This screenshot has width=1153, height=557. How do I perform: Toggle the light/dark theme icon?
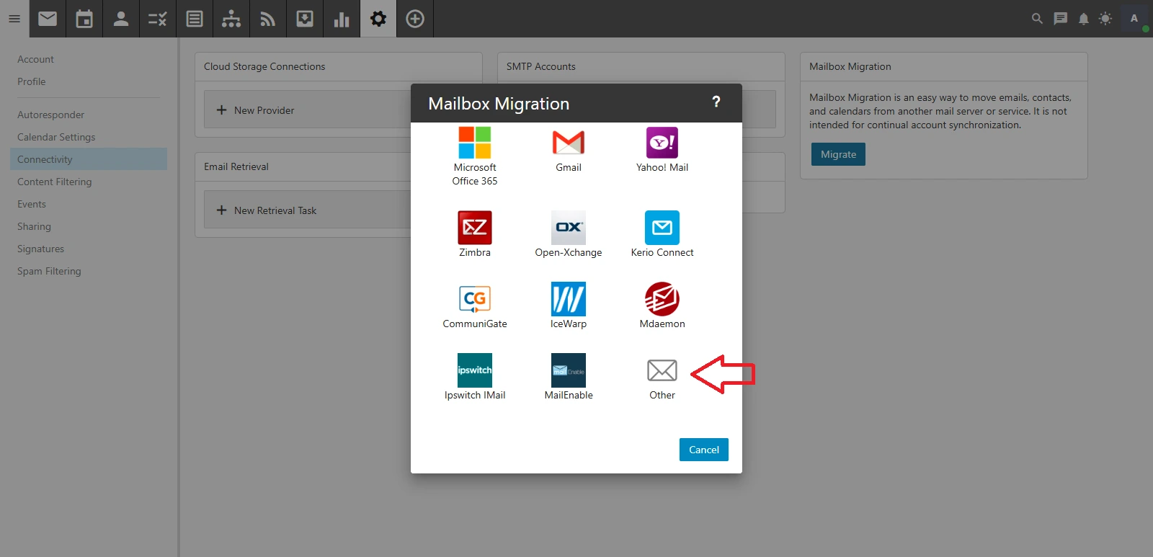[x=1105, y=19]
